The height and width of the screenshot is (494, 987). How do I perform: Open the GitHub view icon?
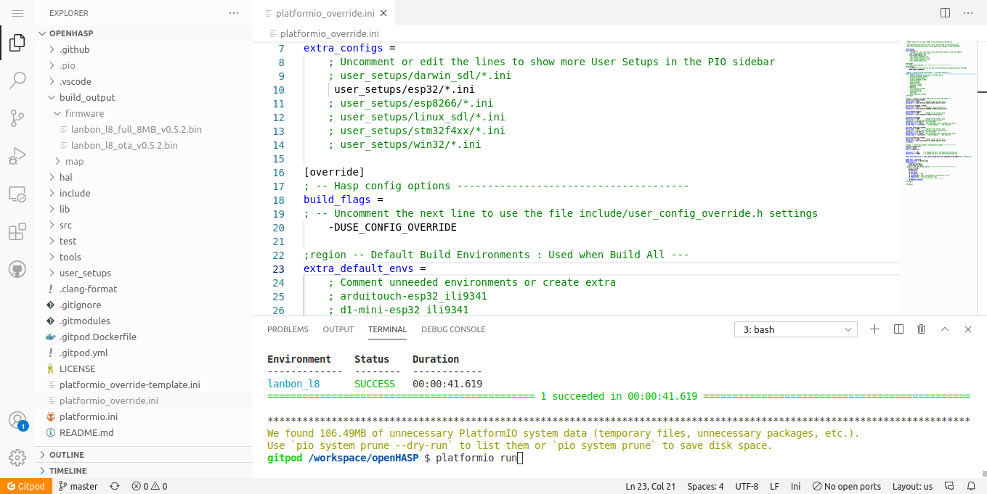coord(17,270)
